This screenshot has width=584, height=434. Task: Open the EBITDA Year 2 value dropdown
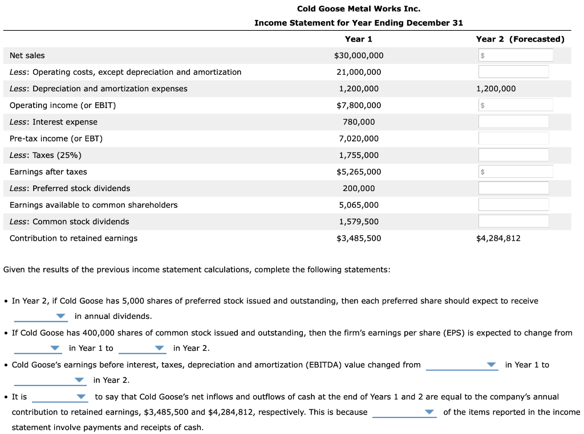[x=50, y=381]
